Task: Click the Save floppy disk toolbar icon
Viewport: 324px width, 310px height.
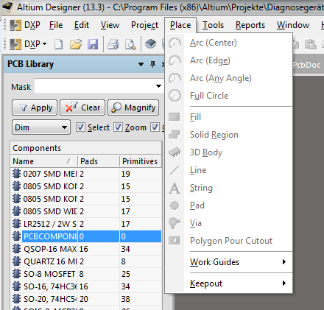Action: (93, 44)
